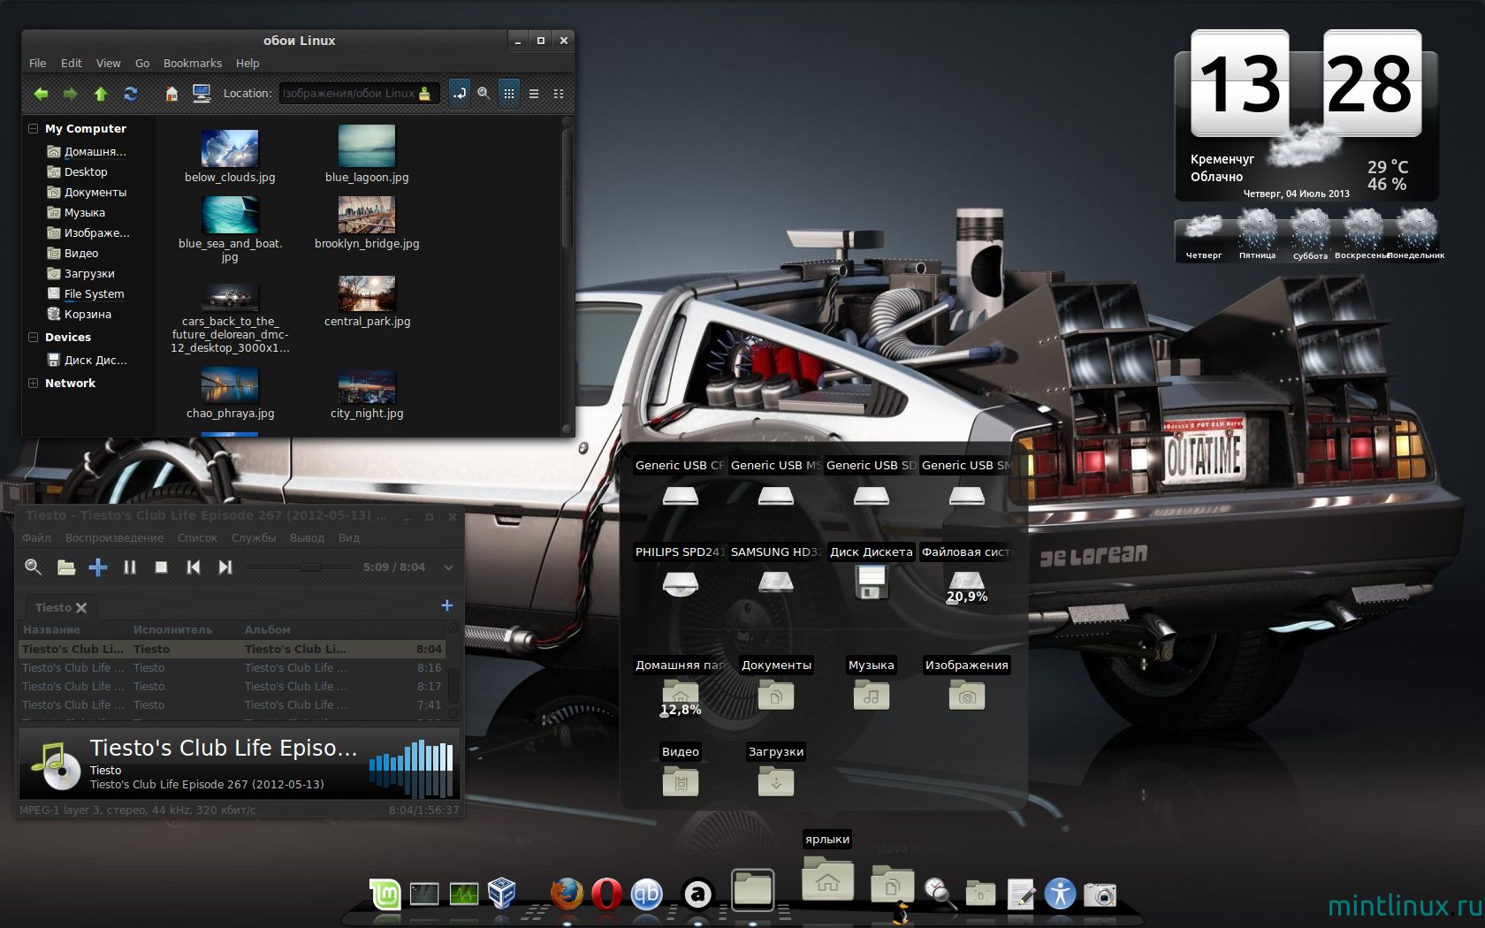Open the Службы menu in the player
The height and width of the screenshot is (928, 1485).
coord(254,537)
